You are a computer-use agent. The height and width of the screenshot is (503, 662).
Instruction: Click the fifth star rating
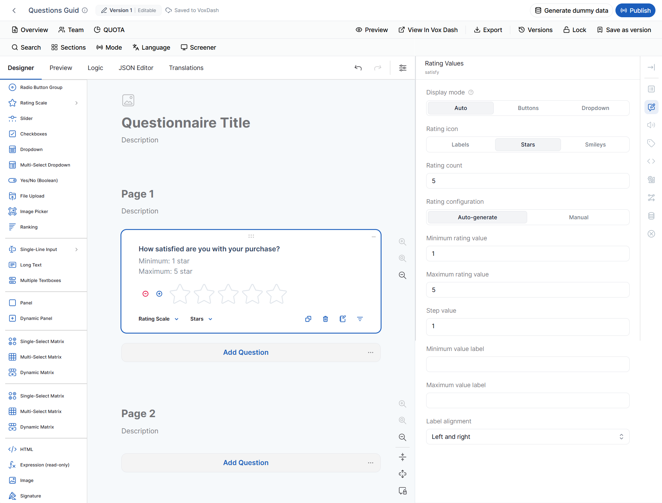277,294
